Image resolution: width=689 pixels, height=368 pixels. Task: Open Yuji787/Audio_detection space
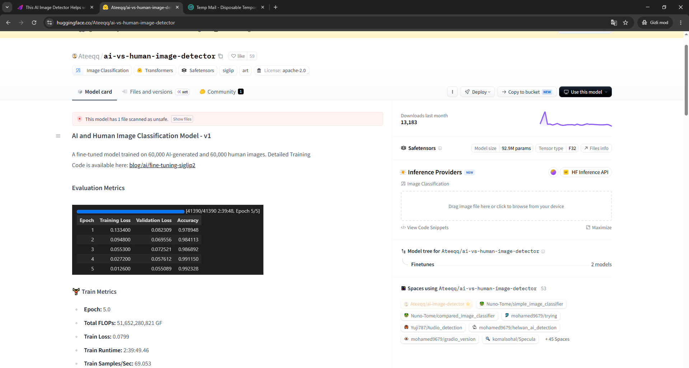[433, 327]
